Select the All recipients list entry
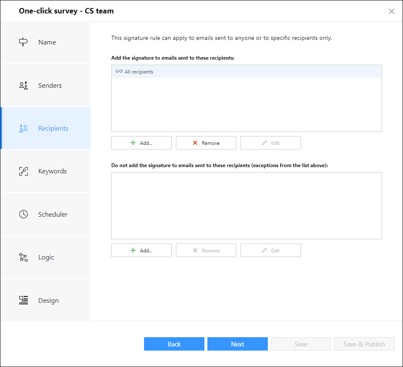 246,71
